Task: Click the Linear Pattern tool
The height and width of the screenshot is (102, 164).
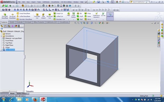Action: coord(74,15)
